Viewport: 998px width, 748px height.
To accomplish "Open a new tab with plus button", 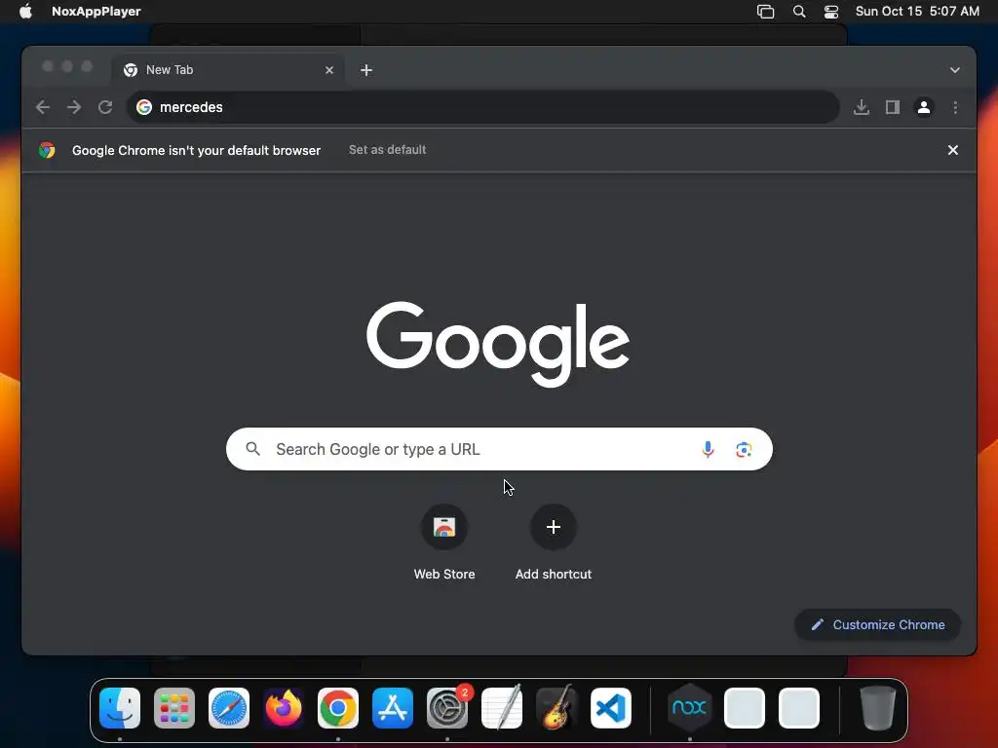I will coord(366,70).
